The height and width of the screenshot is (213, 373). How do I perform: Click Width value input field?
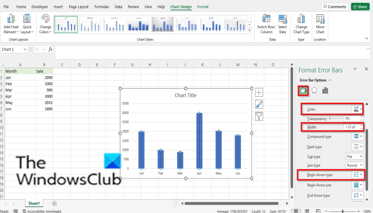point(352,127)
